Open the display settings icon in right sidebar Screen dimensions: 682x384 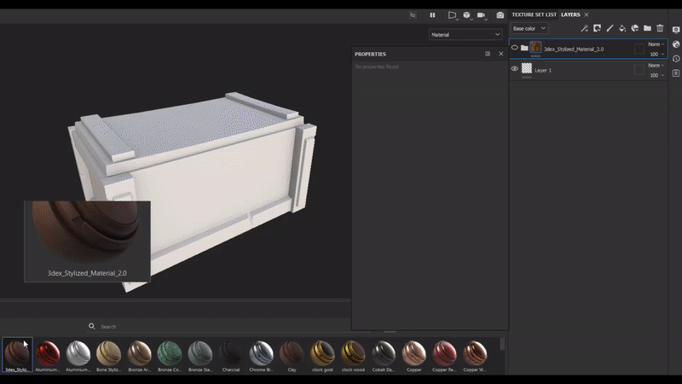click(x=676, y=30)
